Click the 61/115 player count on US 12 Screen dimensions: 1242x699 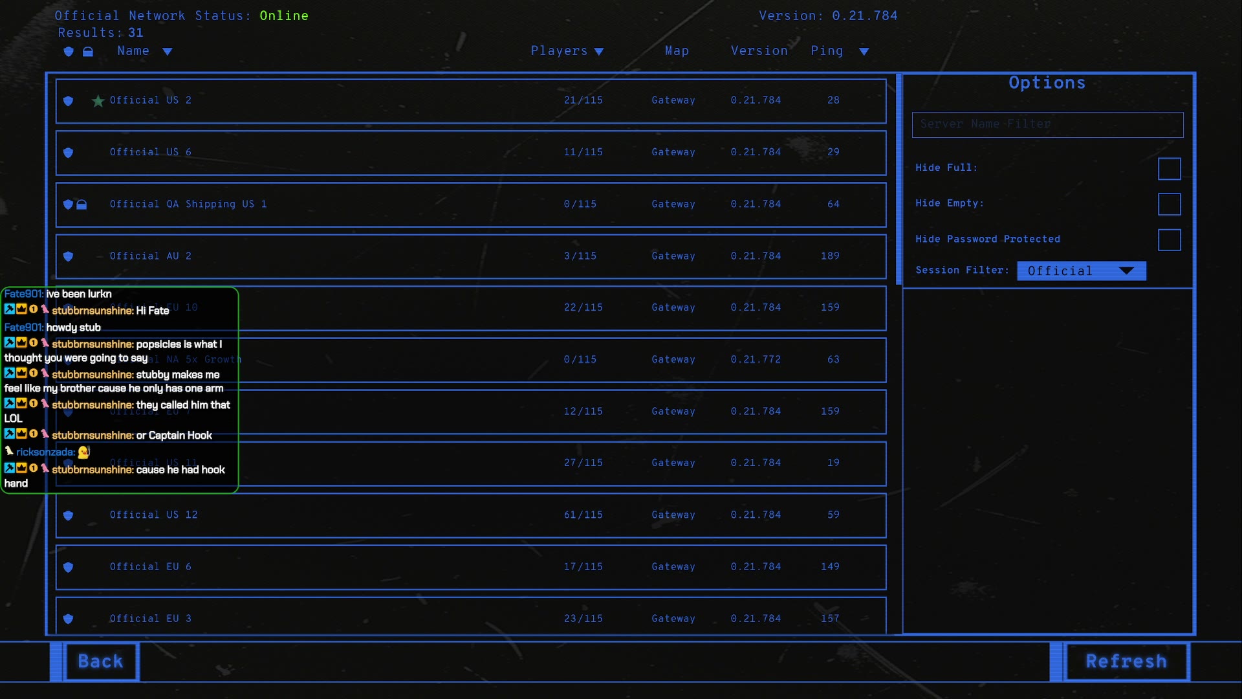583,515
